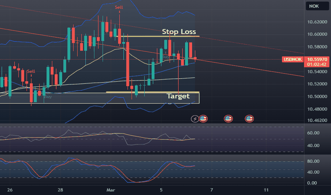Select the yellow line above the Target label

pyautogui.click(x=153, y=92)
